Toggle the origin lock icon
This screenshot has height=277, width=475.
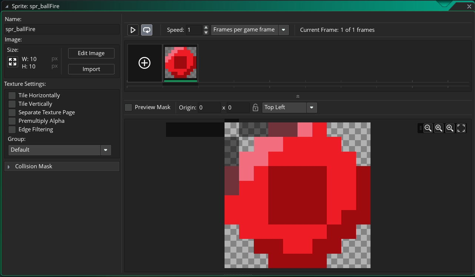(255, 108)
